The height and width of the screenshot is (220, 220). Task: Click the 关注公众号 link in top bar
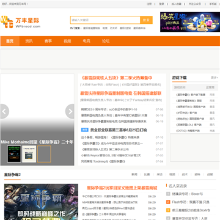[x=194, y=4]
